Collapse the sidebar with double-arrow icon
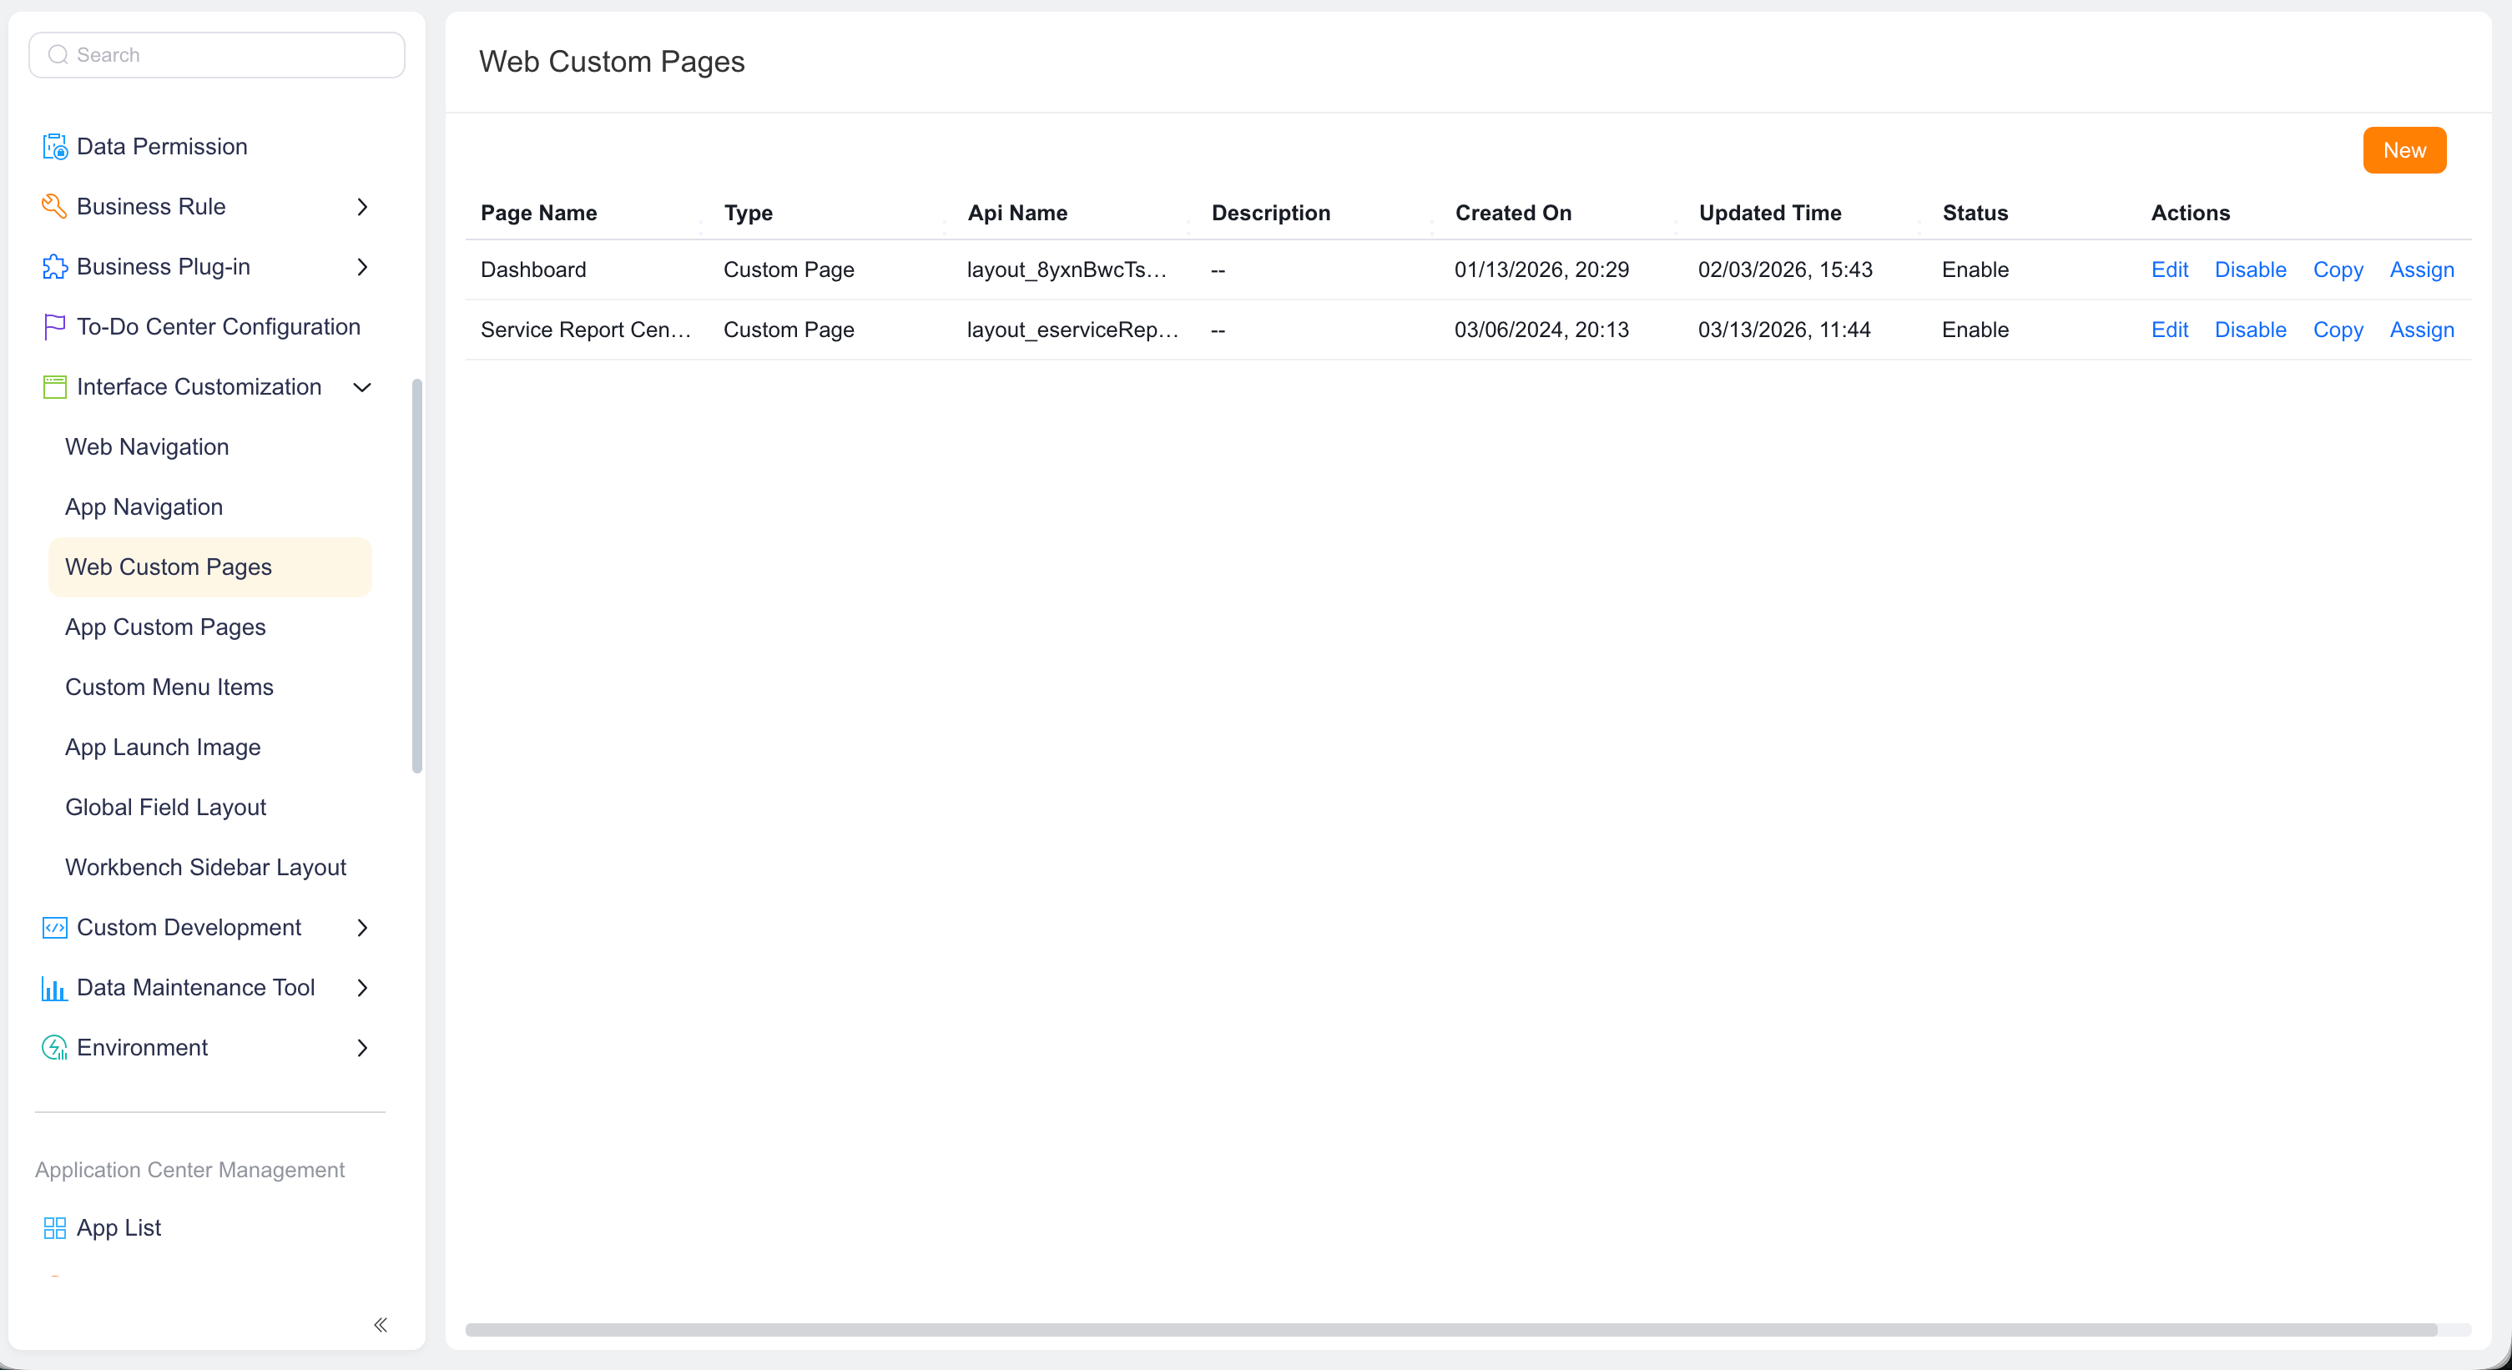Screen dimensions: 2512x1370 (381, 1324)
